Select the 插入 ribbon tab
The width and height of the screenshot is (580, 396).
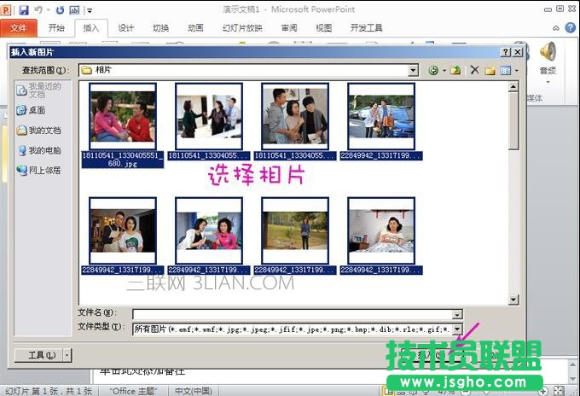pyautogui.click(x=91, y=28)
